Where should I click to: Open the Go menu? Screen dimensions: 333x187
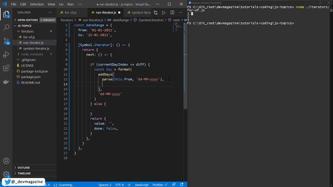point(61,4)
